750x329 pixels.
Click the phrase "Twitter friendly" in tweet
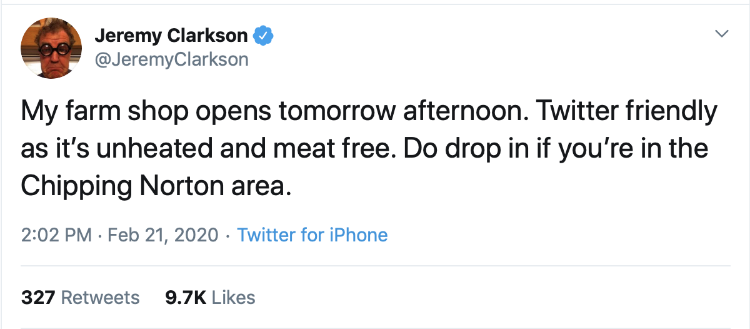click(x=626, y=113)
